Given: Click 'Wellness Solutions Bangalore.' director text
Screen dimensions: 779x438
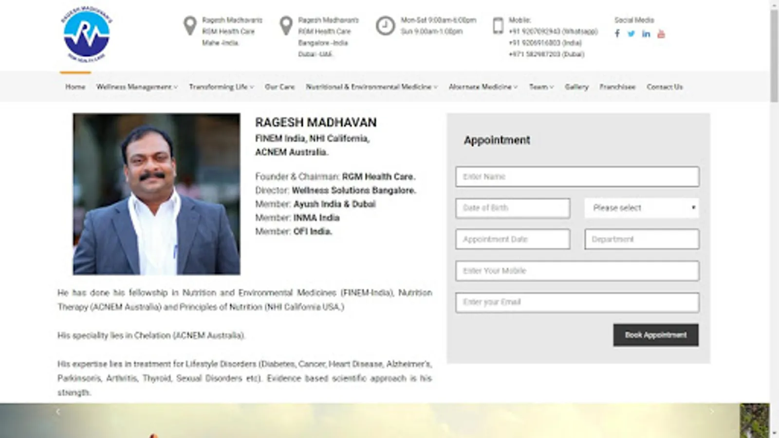Looking at the screenshot, I should (x=354, y=190).
